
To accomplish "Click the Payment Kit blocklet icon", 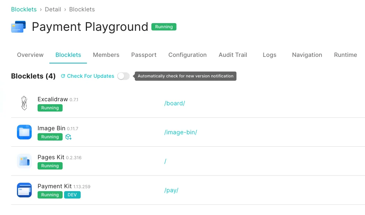I will 24,190.
